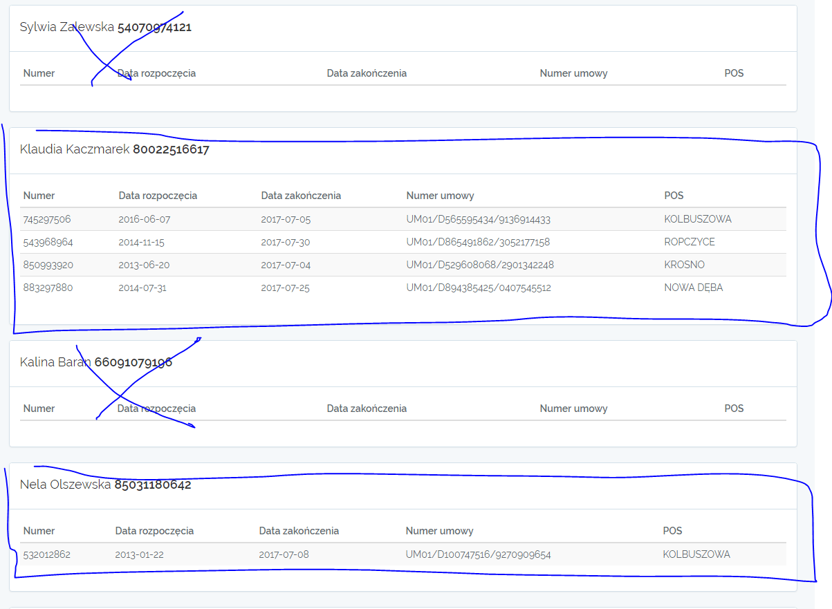Click PESEL number 54070974121

pos(156,28)
